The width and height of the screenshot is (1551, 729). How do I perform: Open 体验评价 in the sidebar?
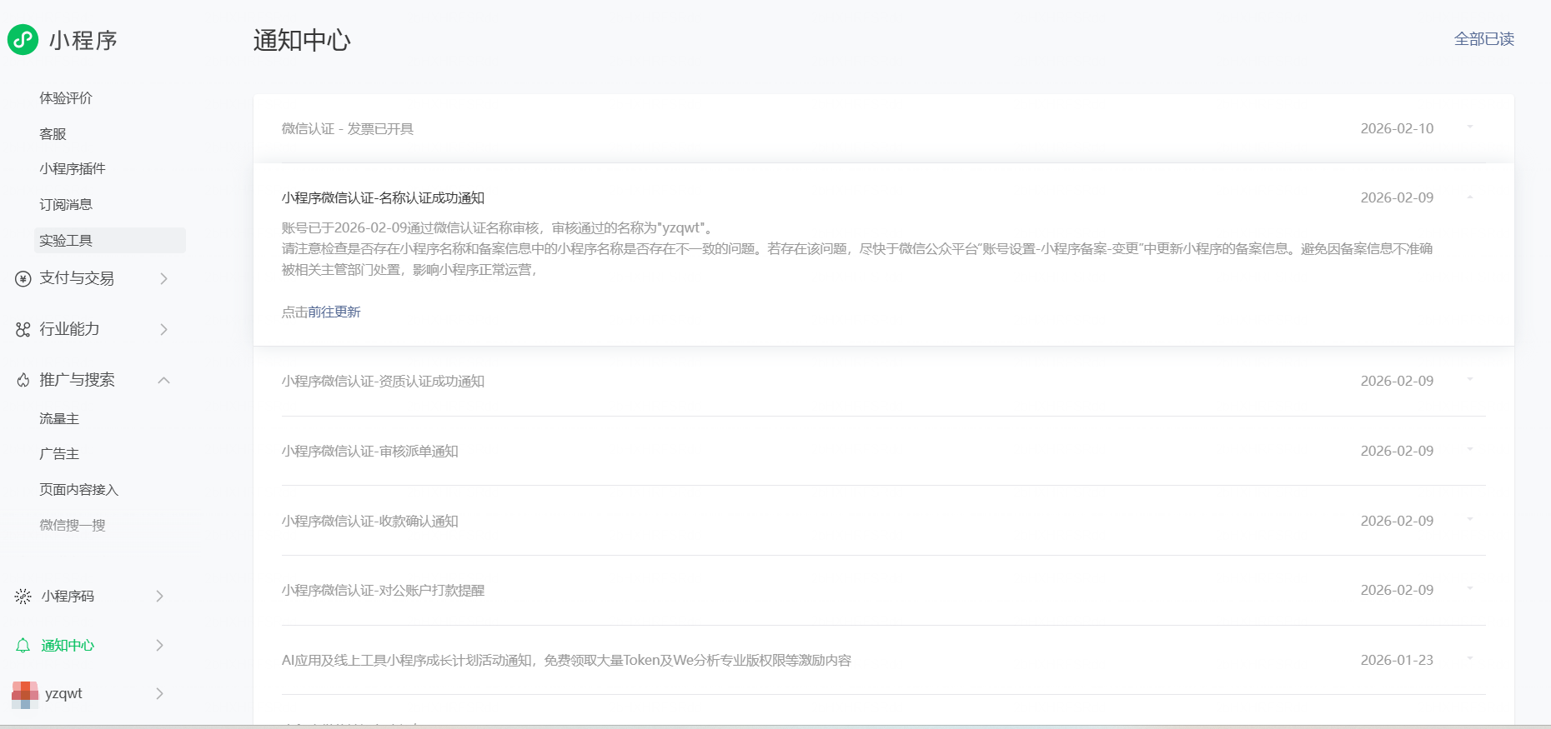[66, 98]
